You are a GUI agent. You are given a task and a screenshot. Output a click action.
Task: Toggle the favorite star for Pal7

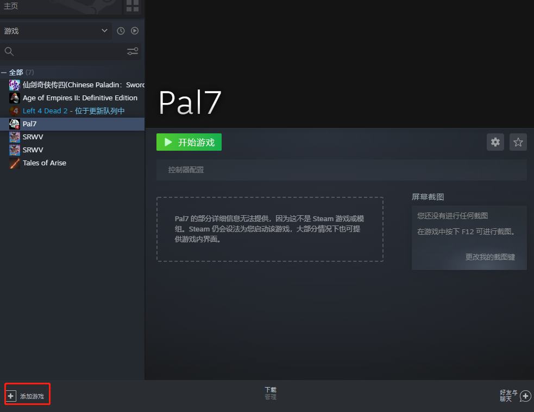coord(518,142)
